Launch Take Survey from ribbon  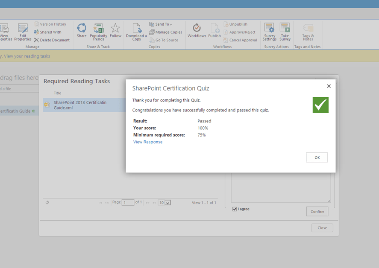[x=285, y=32]
